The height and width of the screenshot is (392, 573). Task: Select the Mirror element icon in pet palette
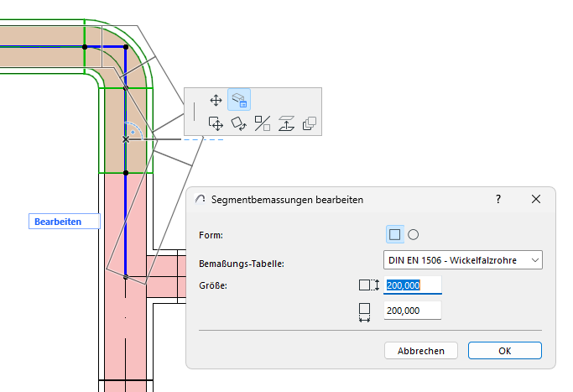tap(263, 123)
